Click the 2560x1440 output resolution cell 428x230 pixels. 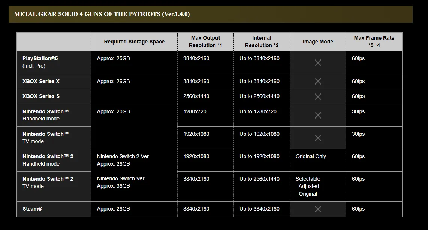[x=196, y=96]
